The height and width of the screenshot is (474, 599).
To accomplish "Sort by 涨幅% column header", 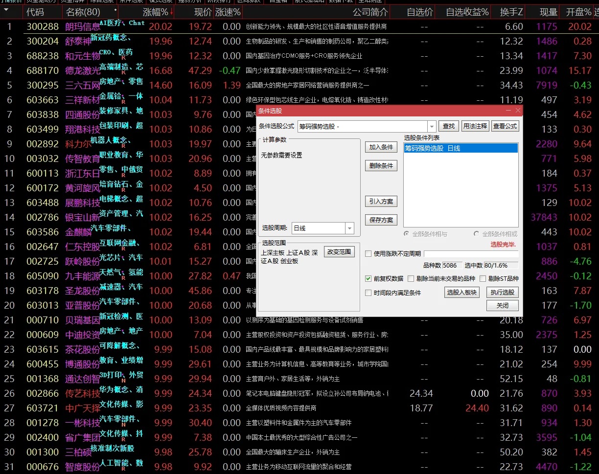I will point(155,12).
